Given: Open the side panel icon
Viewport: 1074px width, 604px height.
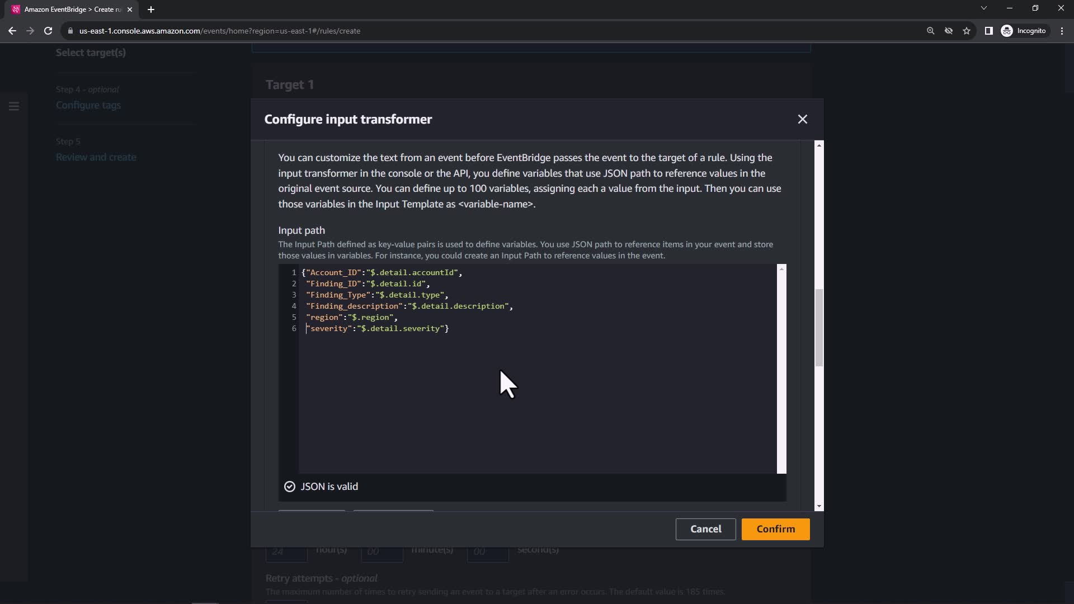Looking at the screenshot, I should pyautogui.click(x=988, y=31).
